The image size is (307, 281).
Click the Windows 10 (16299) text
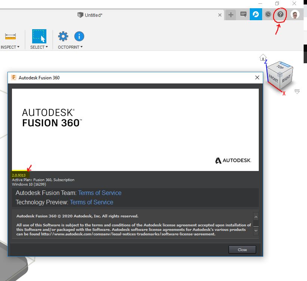(29, 184)
